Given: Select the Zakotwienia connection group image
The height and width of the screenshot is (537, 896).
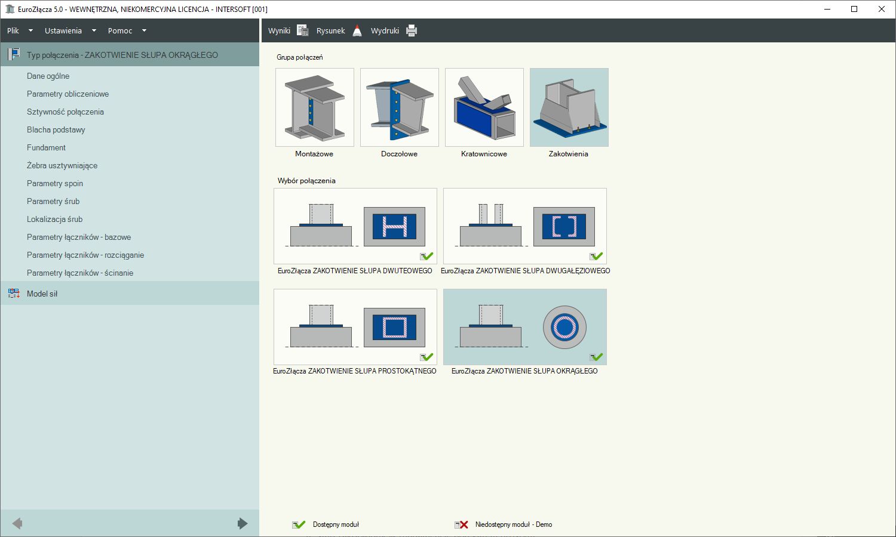Looking at the screenshot, I should [x=569, y=107].
